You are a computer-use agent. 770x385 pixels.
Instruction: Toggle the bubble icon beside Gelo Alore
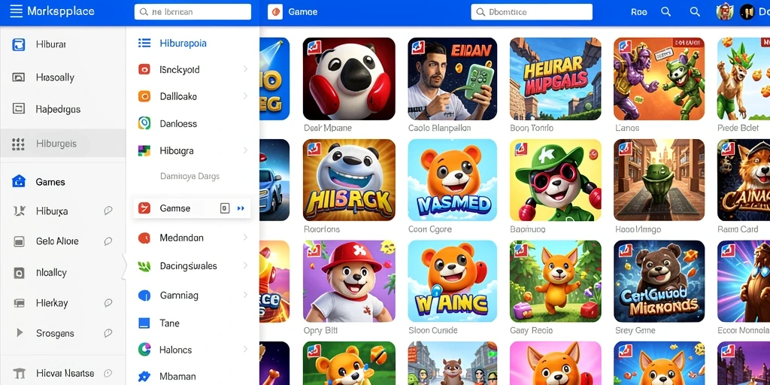point(108,241)
